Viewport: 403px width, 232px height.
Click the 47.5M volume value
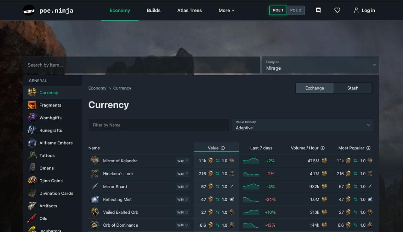pyautogui.click(x=313, y=161)
